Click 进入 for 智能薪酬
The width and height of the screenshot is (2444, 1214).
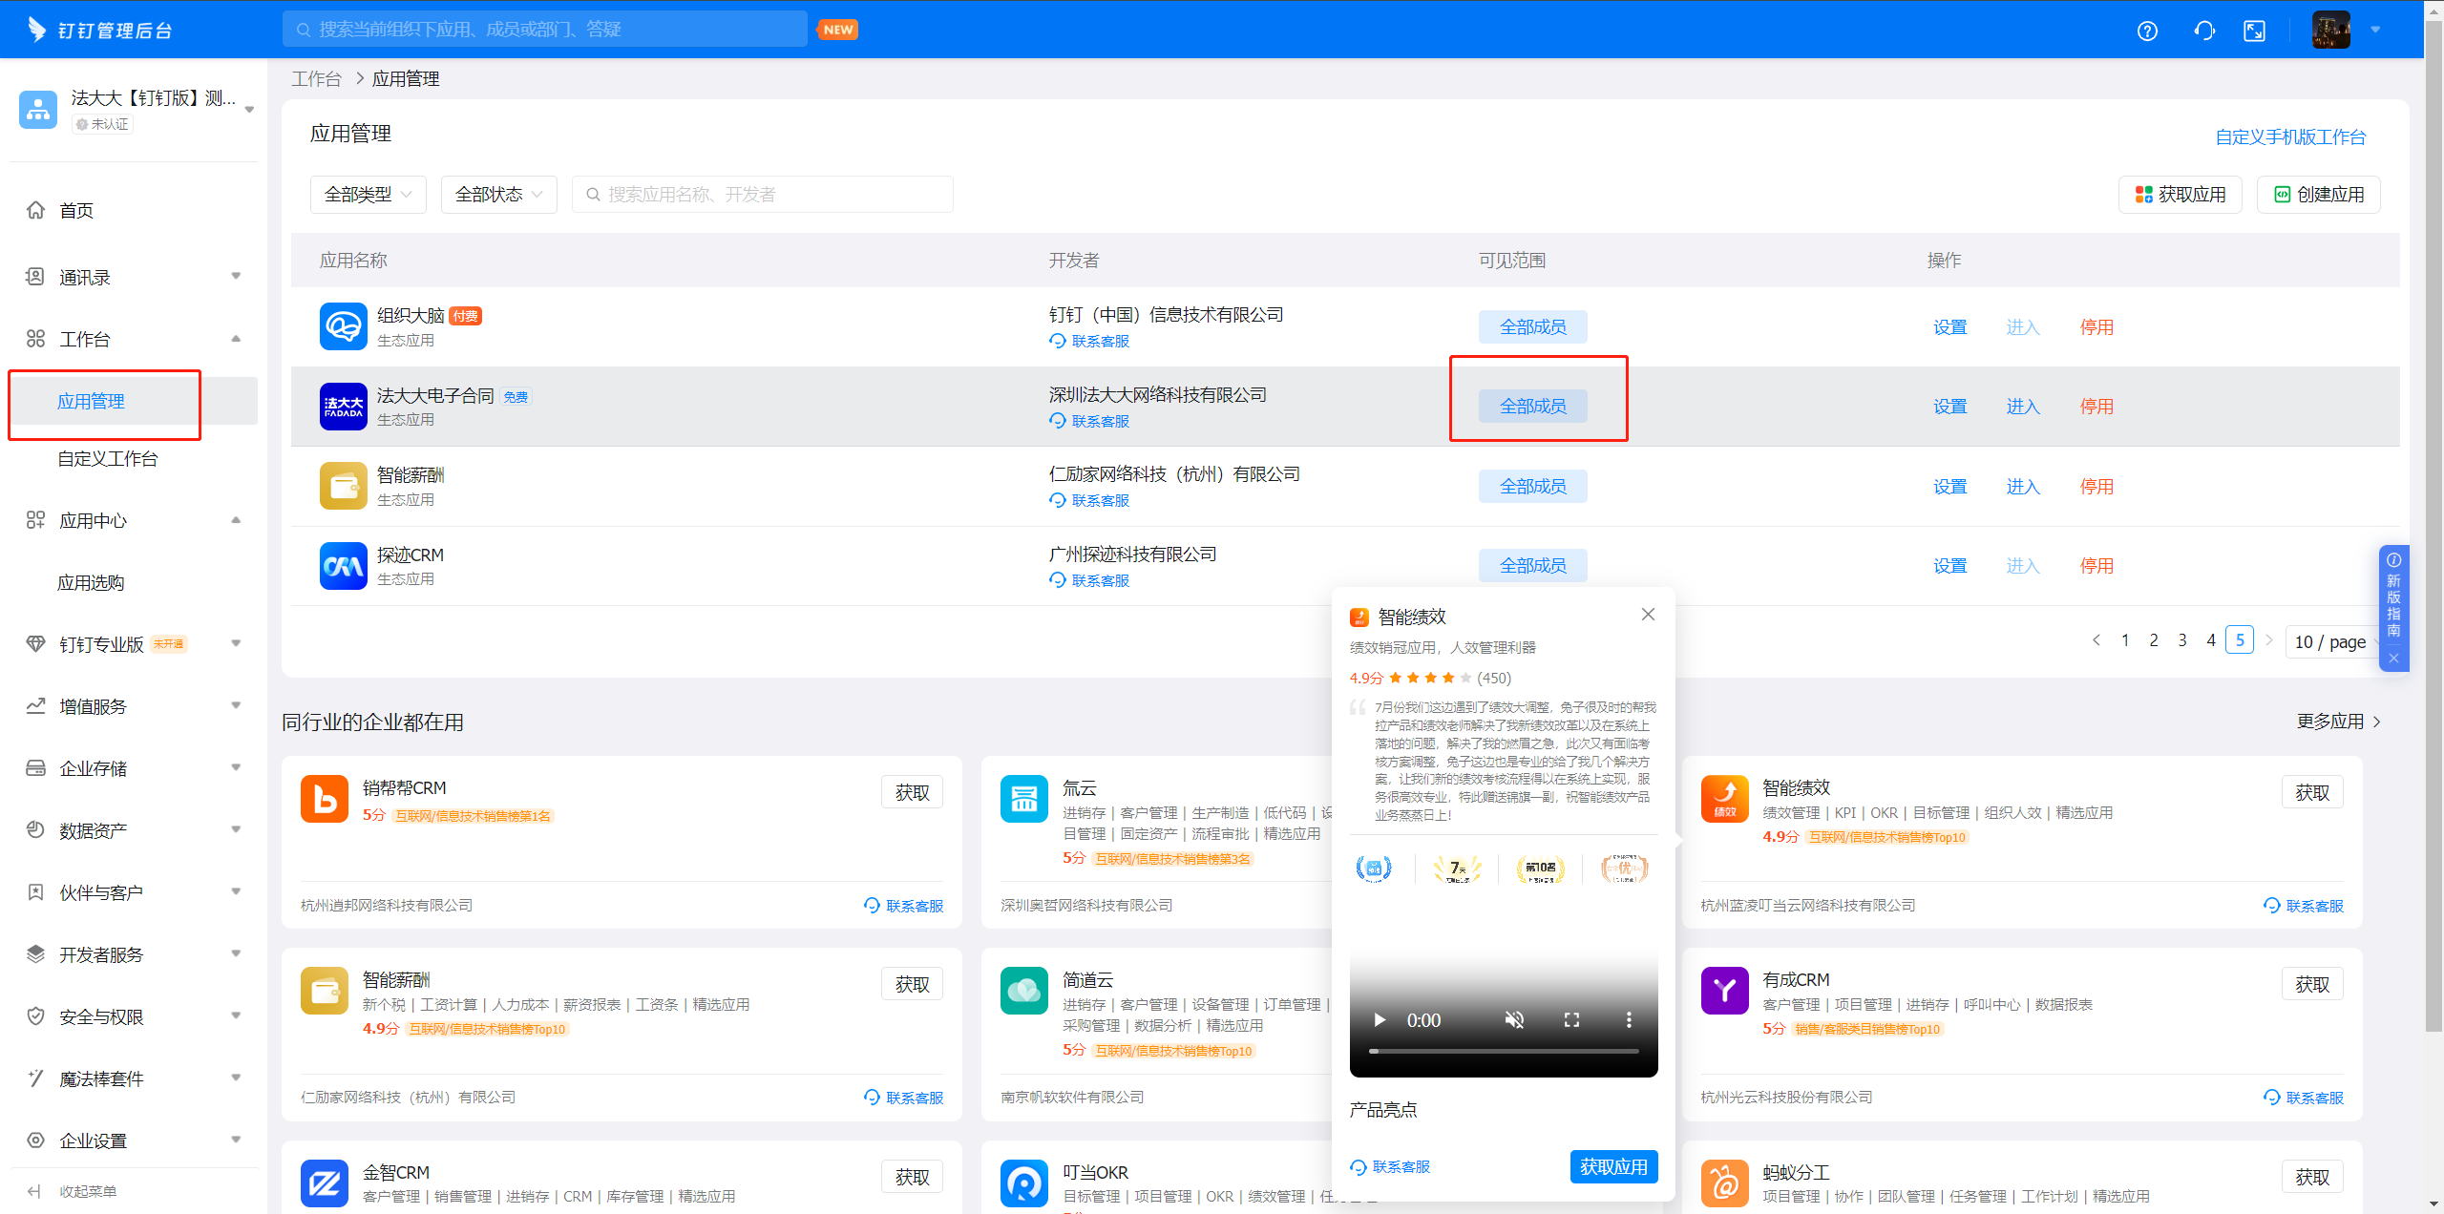click(2022, 487)
